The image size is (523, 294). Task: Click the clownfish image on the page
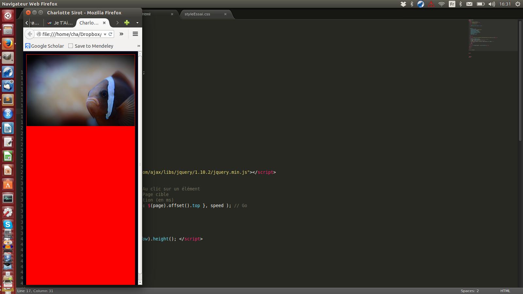[80, 90]
